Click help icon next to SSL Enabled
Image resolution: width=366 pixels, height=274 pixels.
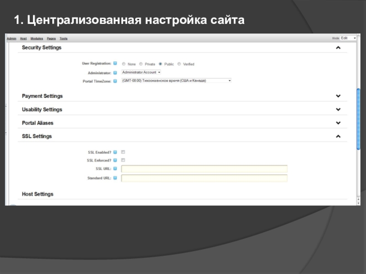tap(115, 152)
